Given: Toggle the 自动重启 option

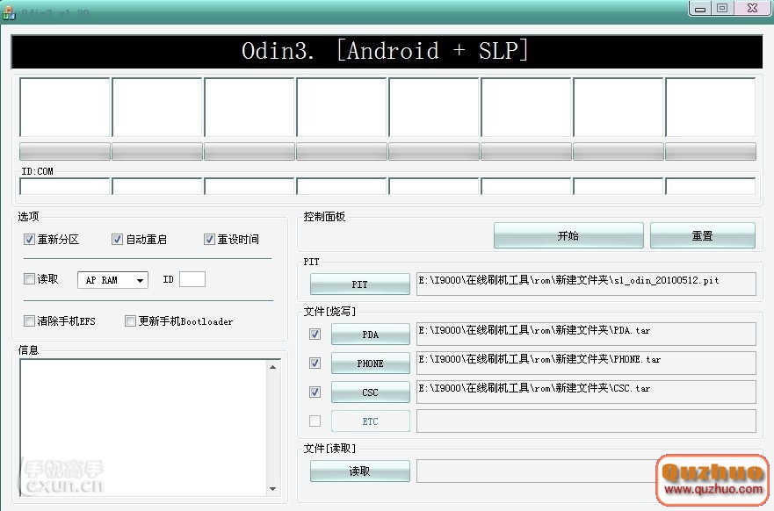Looking at the screenshot, I should [x=117, y=239].
